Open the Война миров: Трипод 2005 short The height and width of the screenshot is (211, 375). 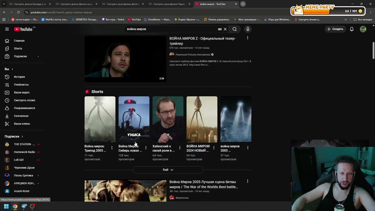click(100, 119)
